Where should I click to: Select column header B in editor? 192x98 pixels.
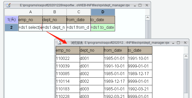pyautogui.click(x=55, y=12)
